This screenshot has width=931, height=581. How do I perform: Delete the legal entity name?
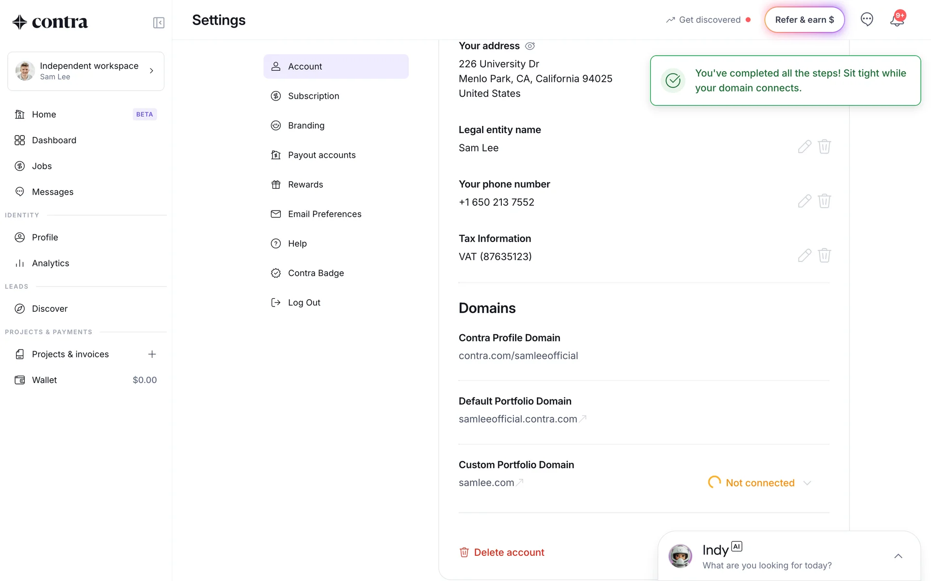pos(824,147)
